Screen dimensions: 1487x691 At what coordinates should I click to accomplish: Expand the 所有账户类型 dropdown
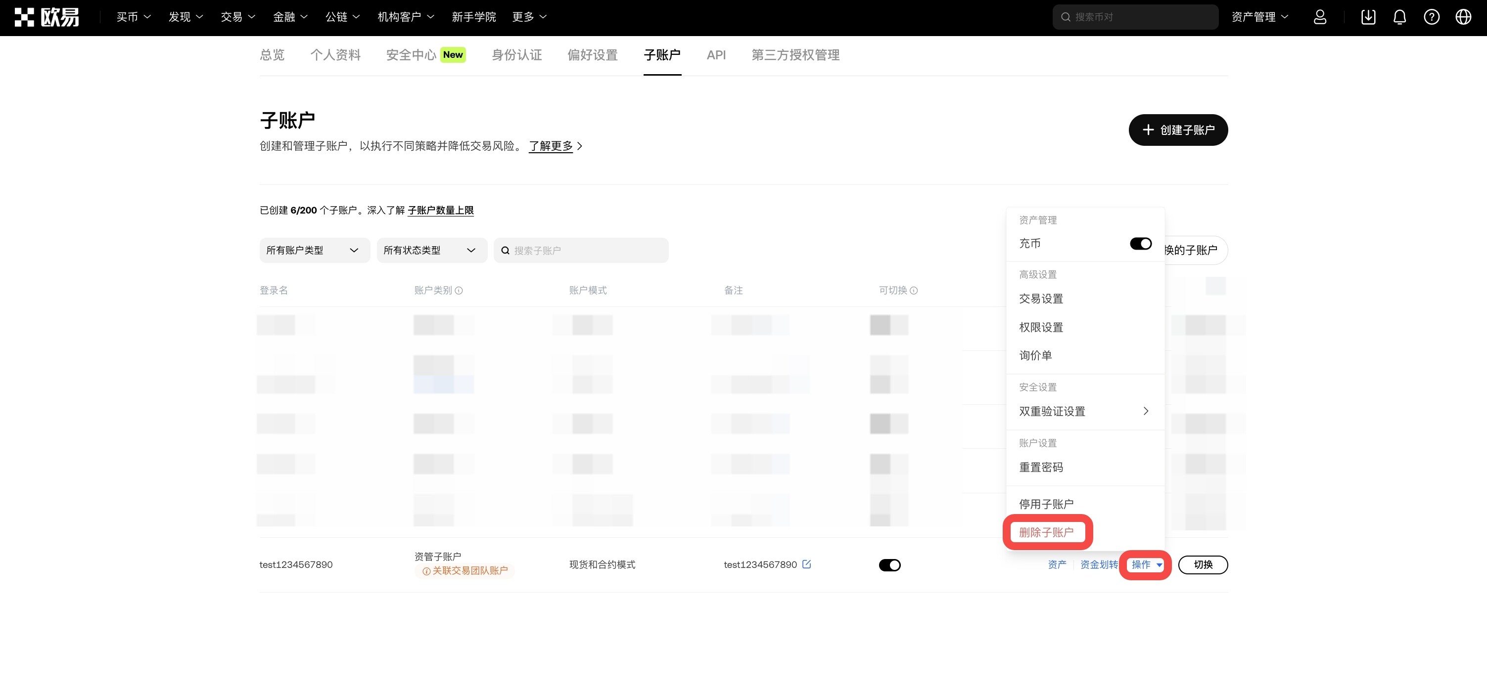coord(314,250)
